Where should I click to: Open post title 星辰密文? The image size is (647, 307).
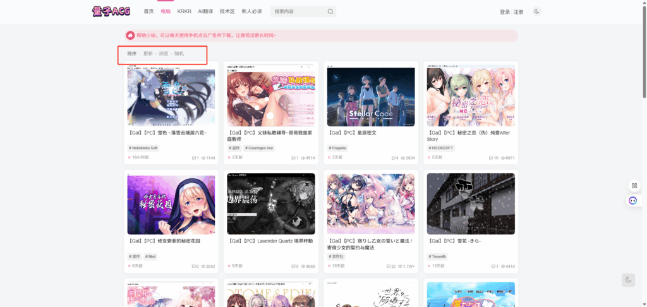352,133
